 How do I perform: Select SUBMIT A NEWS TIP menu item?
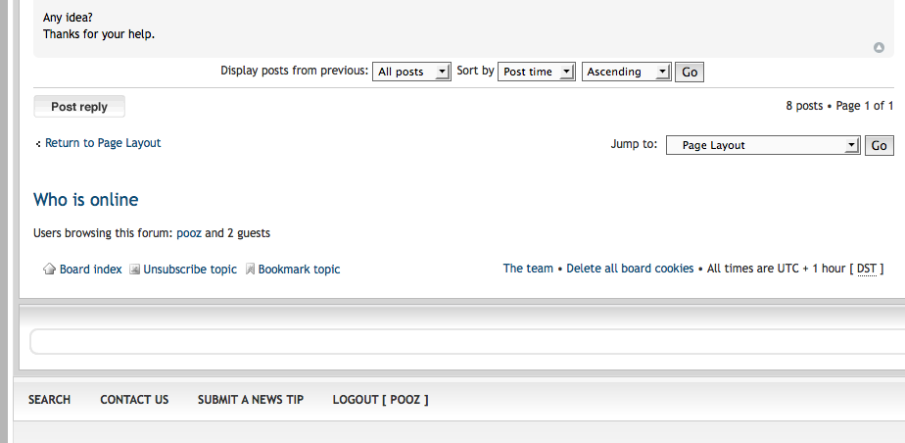click(251, 400)
